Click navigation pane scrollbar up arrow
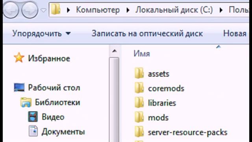Image resolution: width=252 pixels, height=142 pixels. point(115,51)
